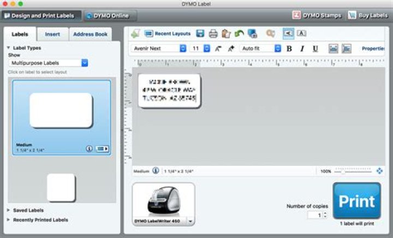
Task: Click the screen capture icon
Action: (x=252, y=33)
